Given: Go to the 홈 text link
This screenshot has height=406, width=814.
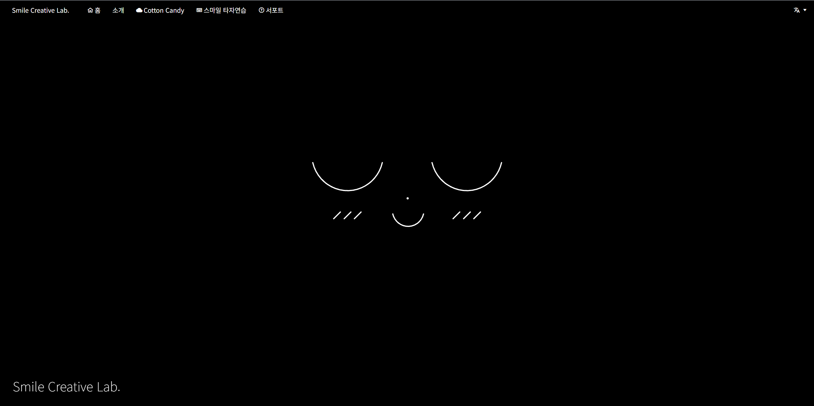Looking at the screenshot, I should [98, 10].
